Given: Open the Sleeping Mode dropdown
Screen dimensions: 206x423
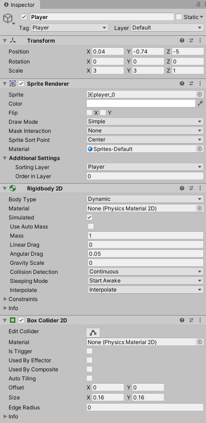Looking at the screenshot, I should click(x=146, y=281).
